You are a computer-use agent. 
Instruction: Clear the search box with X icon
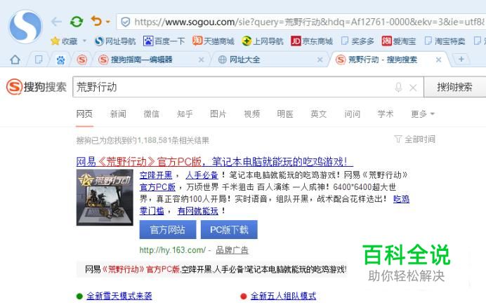tap(413, 88)
